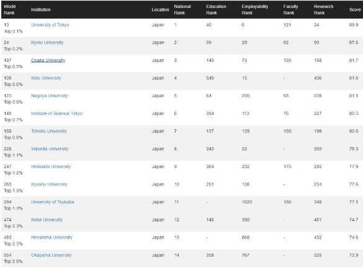Select world rank 13 for University of Tokyo
This screenshot has width=363, height=269.
(x=6, y=25)
